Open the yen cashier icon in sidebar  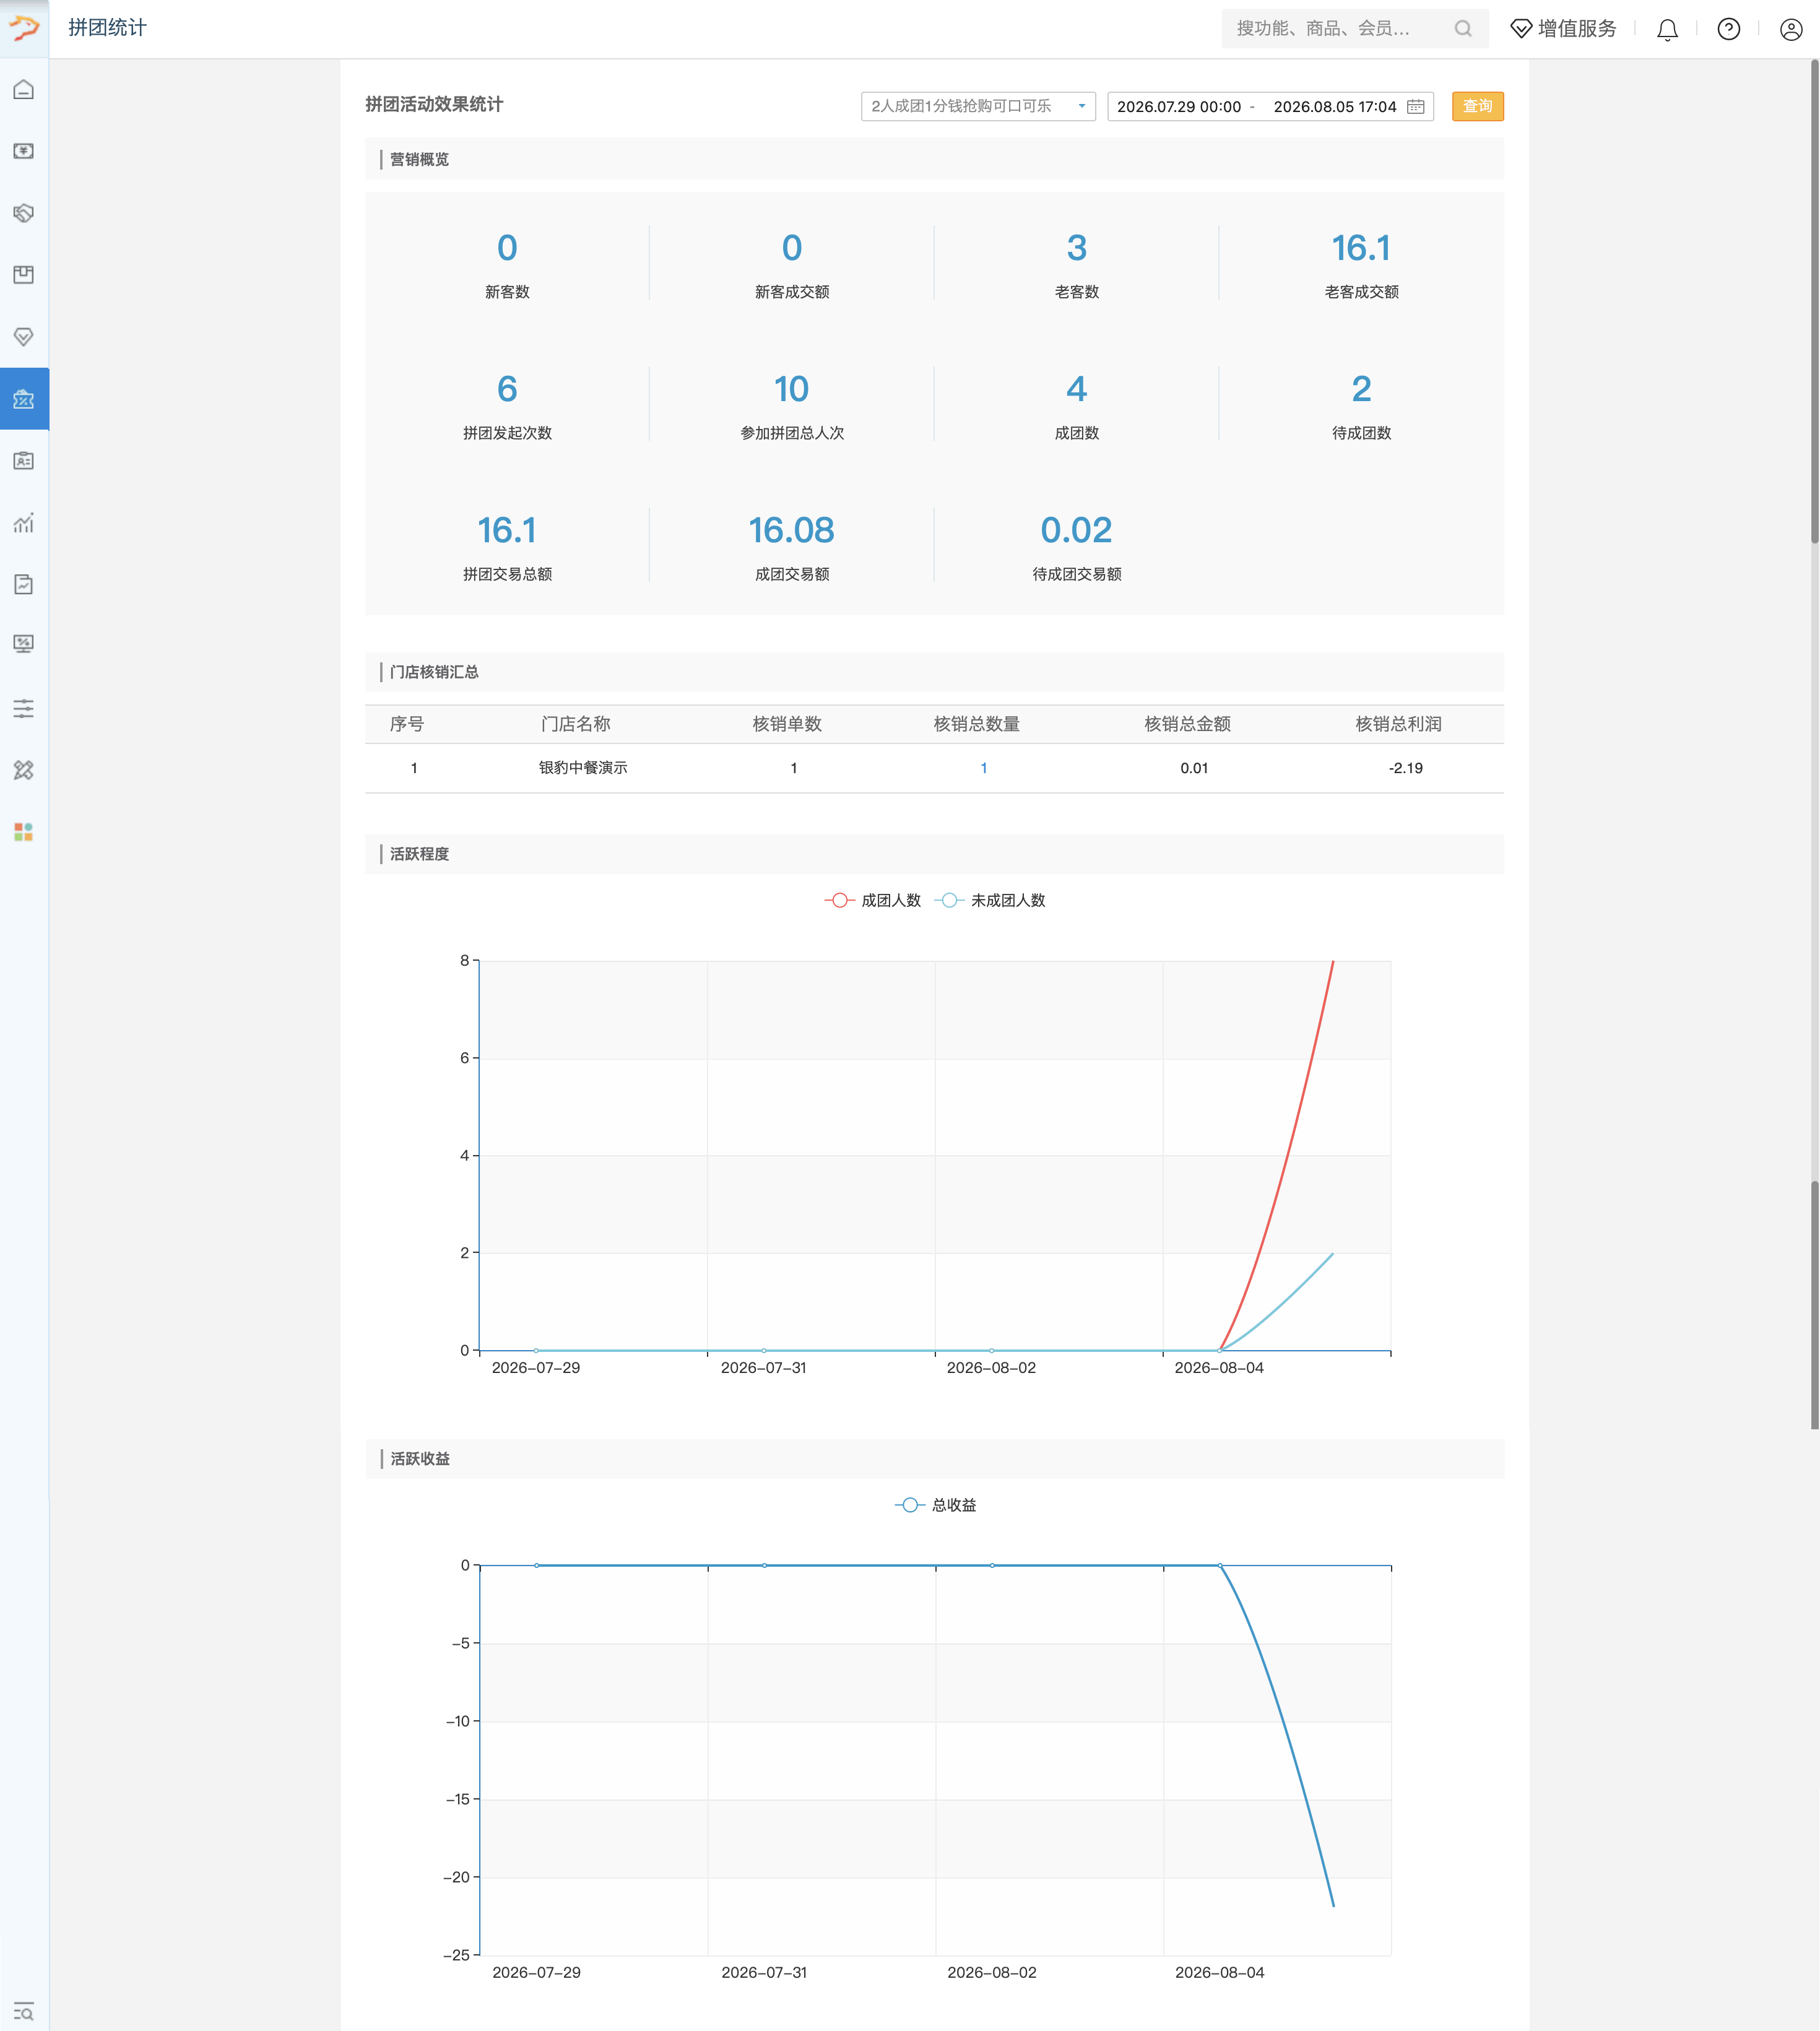[24, 151]
